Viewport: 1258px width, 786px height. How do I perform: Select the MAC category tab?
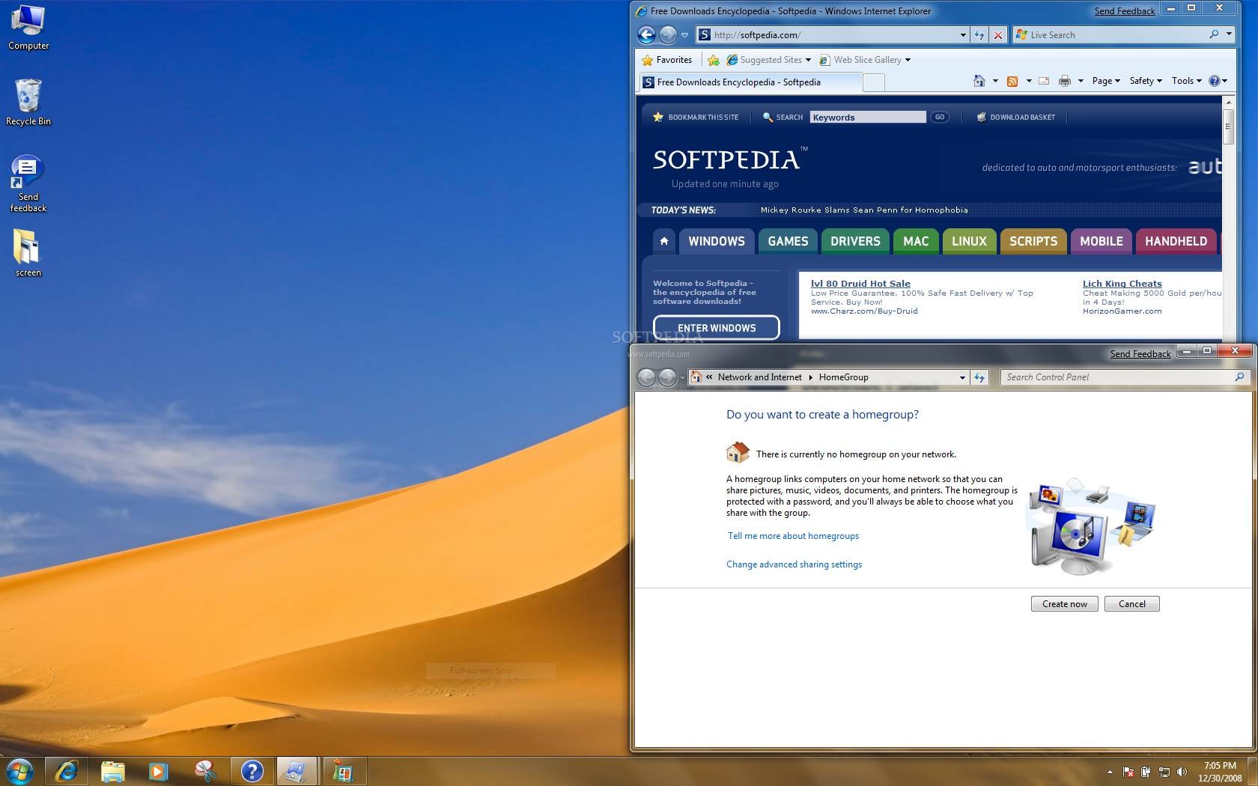click(x=916, y=241)
